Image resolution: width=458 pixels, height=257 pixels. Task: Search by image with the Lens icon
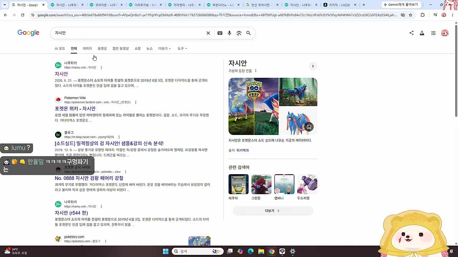[239, 33]
